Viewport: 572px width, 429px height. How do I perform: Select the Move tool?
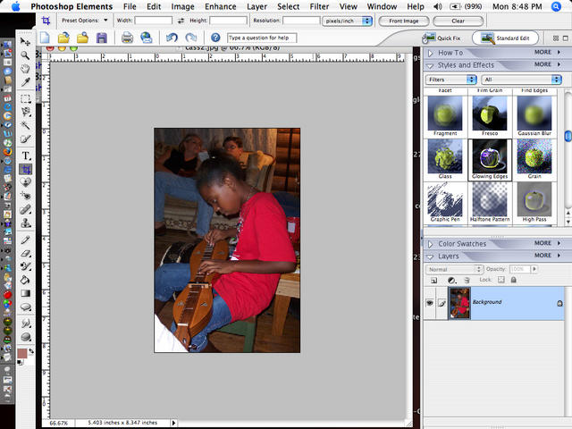[x=25, y=42]
